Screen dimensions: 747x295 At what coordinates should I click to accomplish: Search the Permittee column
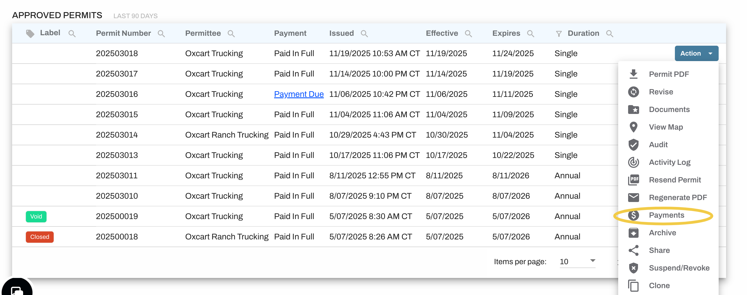231,34
